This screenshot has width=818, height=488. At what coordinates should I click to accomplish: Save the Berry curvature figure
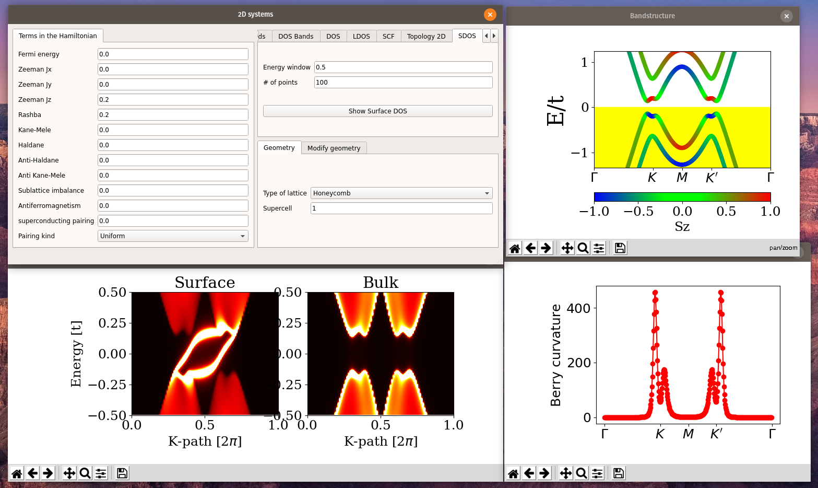click(619, 473)
